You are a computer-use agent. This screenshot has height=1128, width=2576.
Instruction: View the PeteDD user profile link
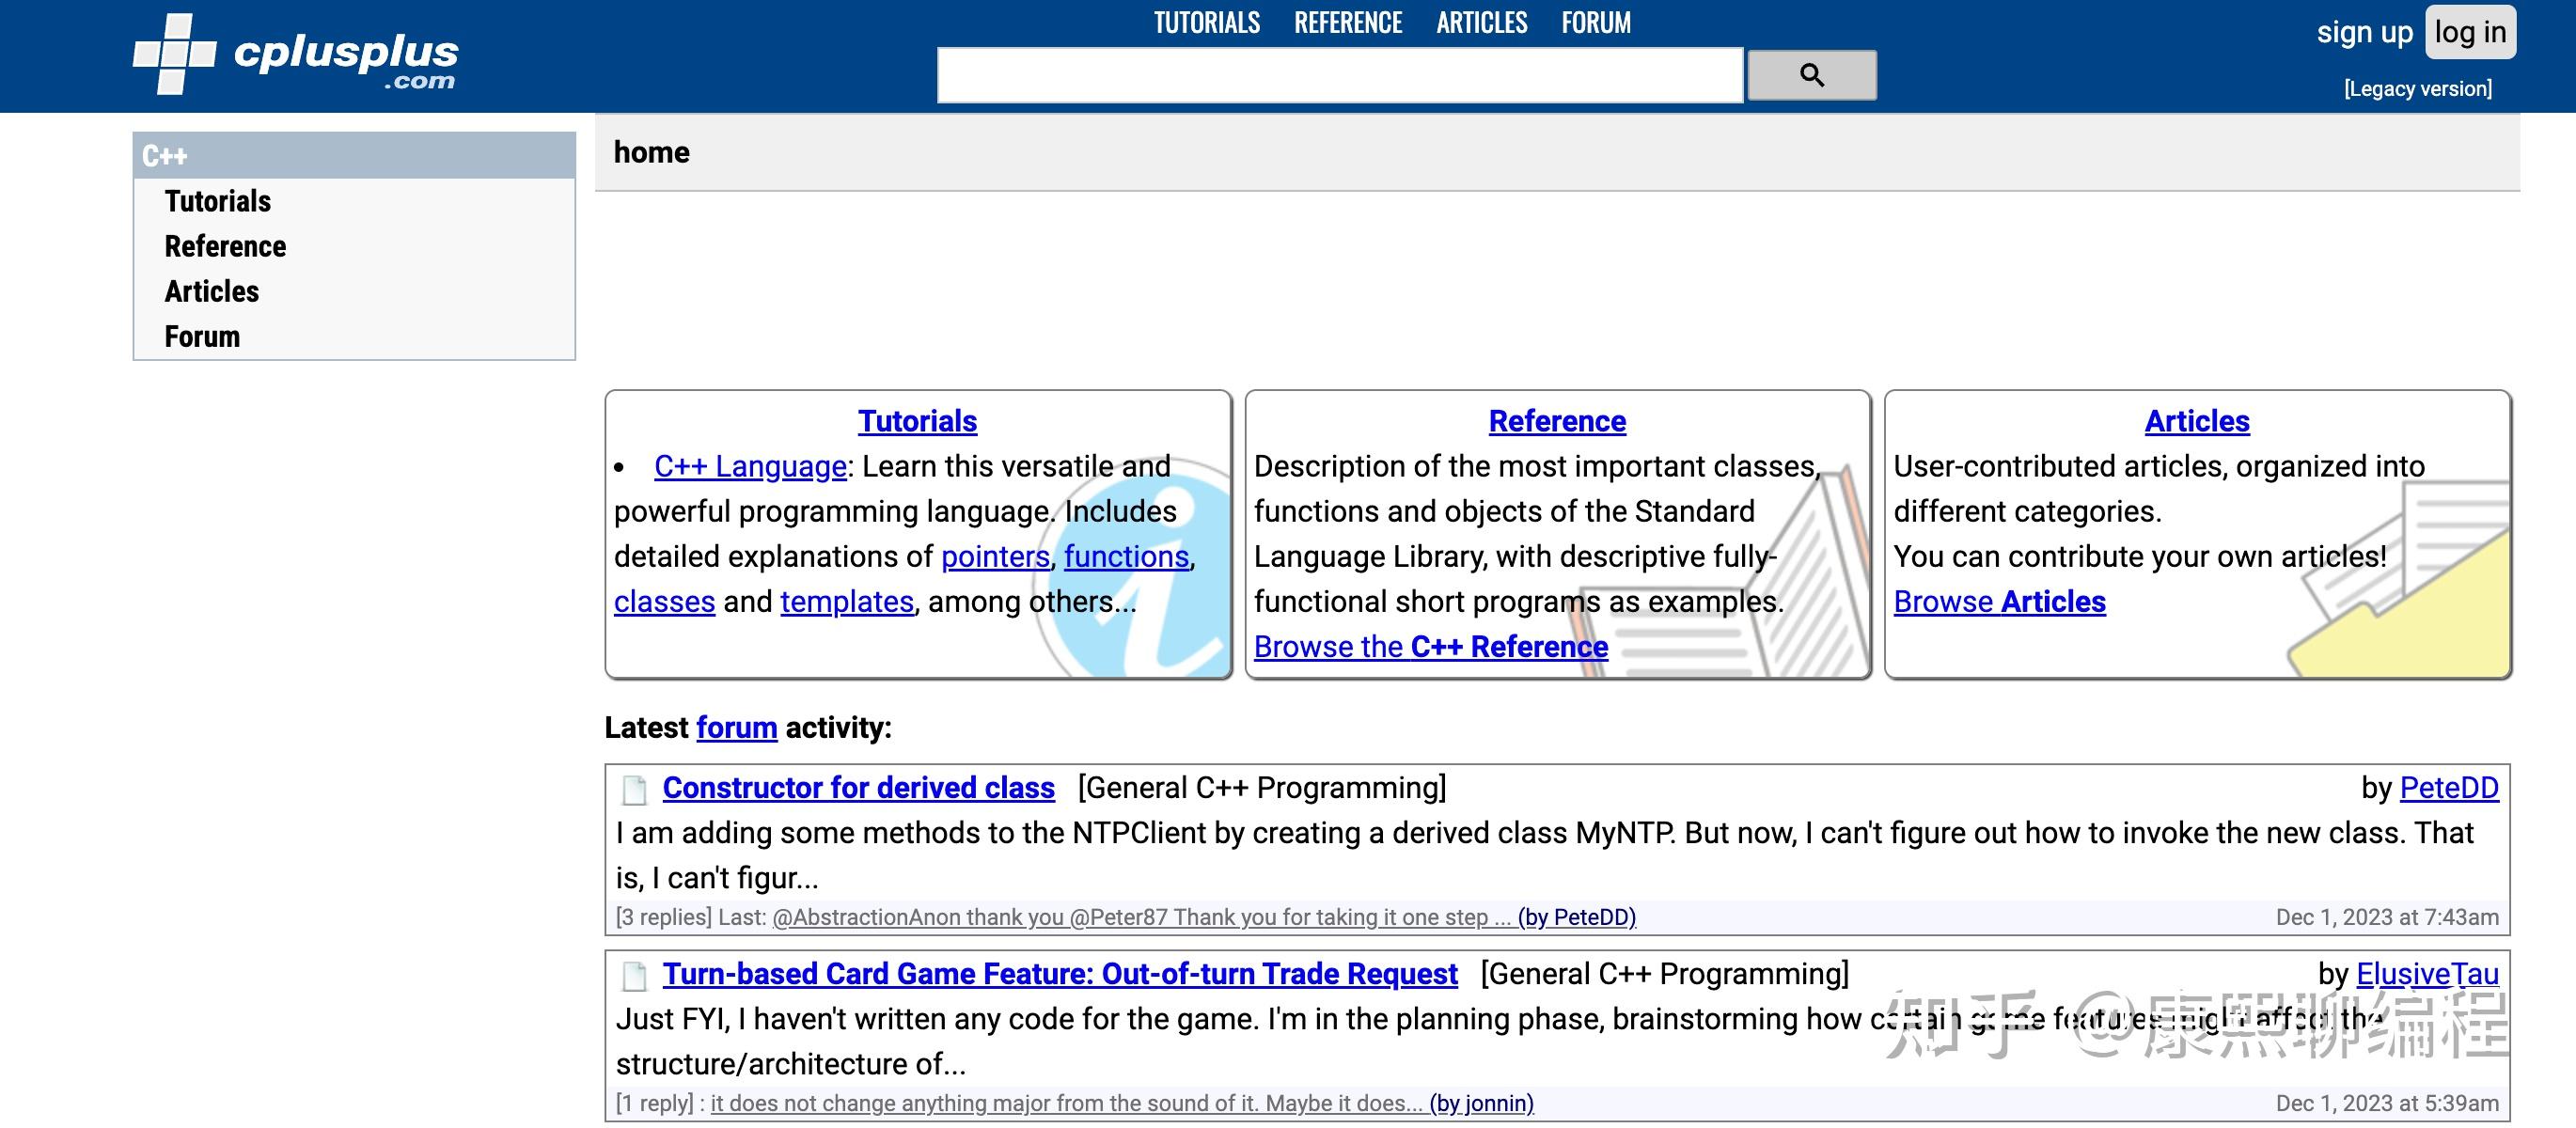(2448, 788)
